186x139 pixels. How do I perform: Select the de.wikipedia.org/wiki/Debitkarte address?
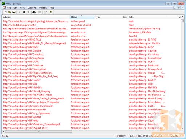click(23, 65)
